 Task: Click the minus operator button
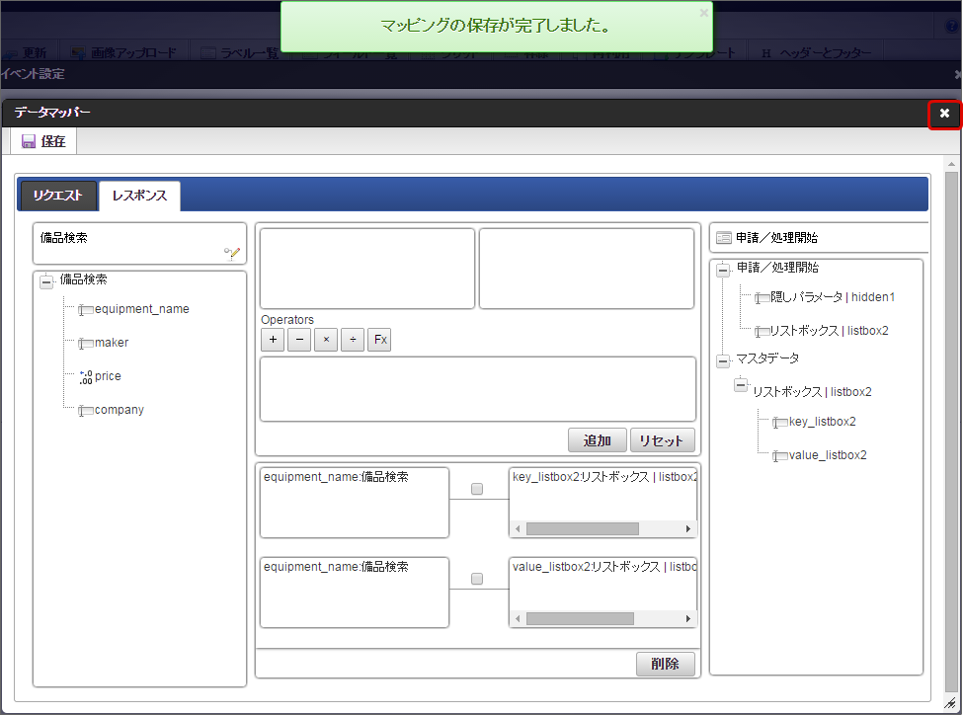click(299, 339)
